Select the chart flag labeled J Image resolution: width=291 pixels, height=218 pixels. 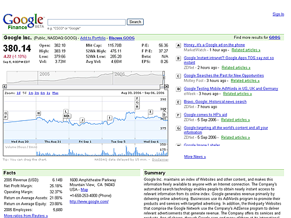pyautogui.click(x=83, y=120)
